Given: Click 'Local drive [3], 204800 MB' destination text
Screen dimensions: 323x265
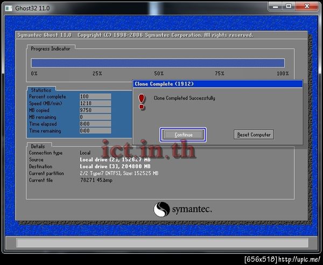Looking at the screenshot, I should pyautogui.click(x=115, y=166).
